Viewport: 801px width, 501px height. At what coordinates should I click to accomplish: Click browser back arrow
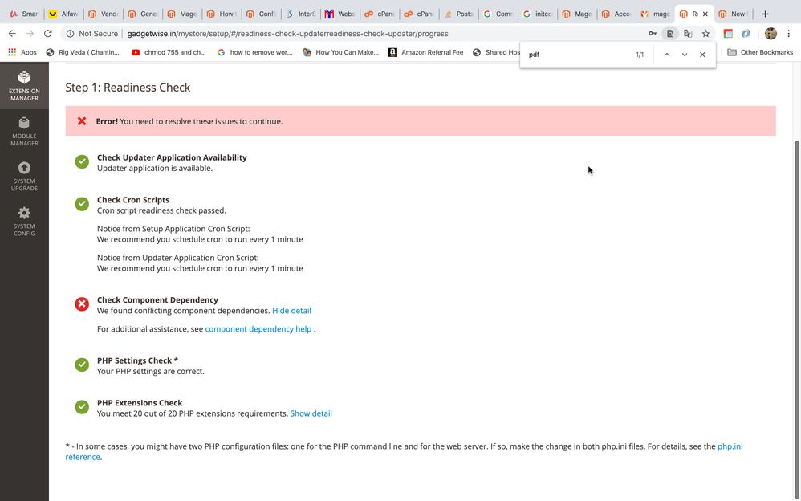[12, 33]
